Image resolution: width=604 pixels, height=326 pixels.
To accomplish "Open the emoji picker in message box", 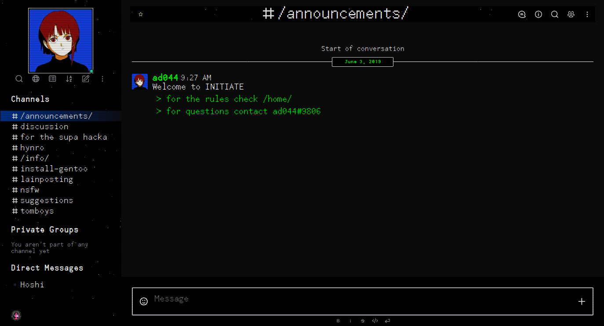I will 143,301.
